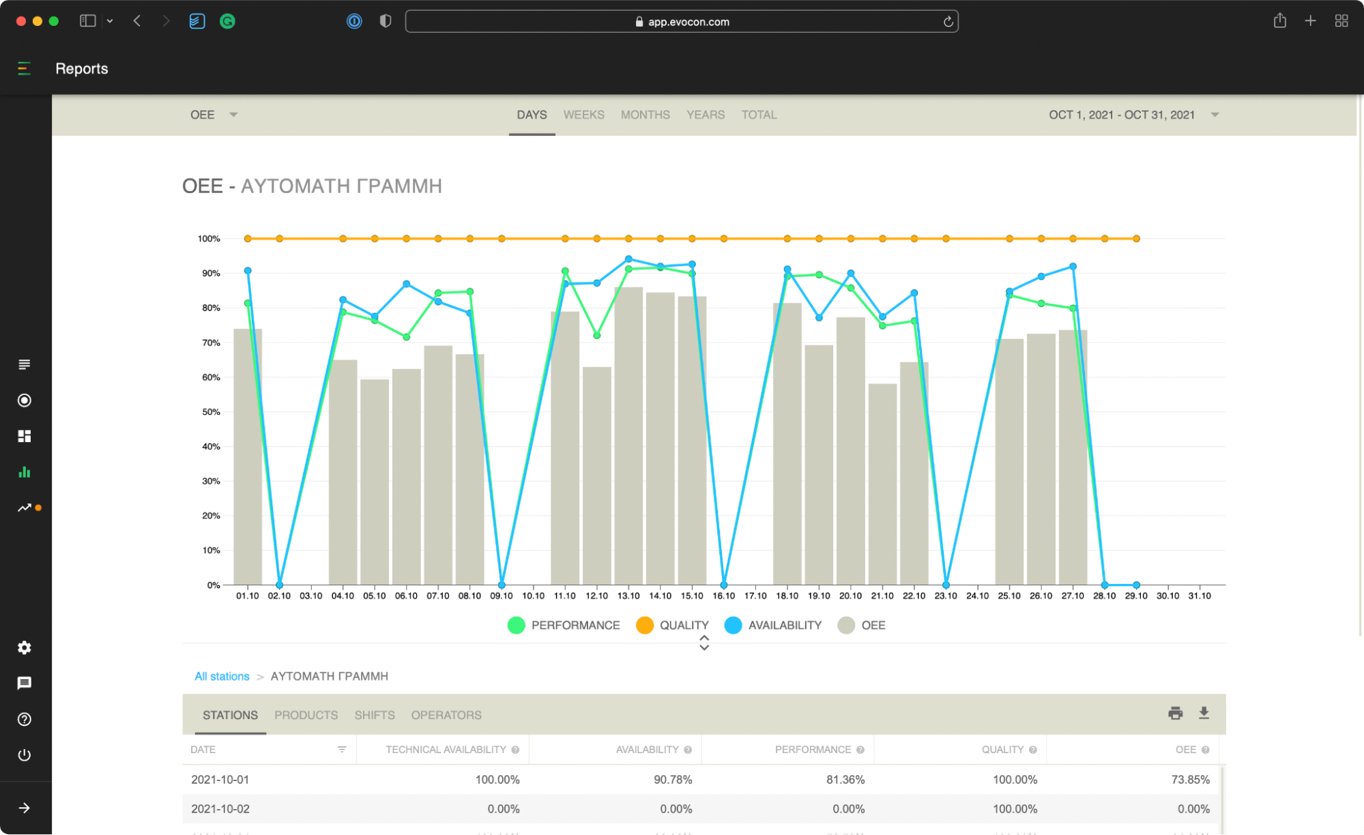Image resolution: width=1364 pixels, height=835 pixels.
Task: Expand the sidebar with the arrow icon
Action: coord(24,808)
